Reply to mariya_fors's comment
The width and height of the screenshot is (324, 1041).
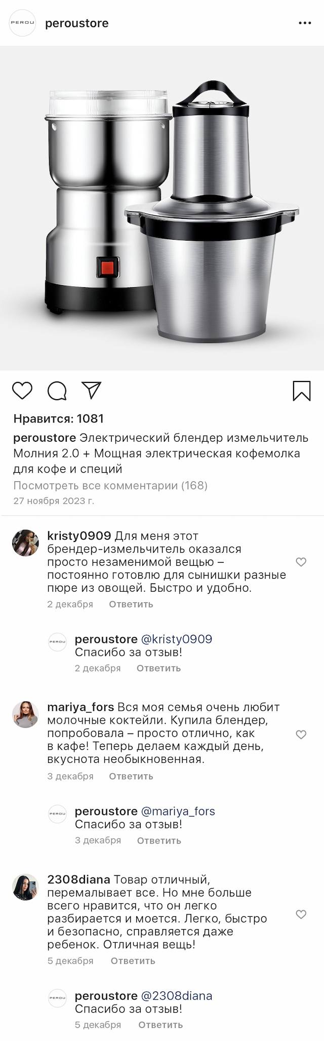[x=131, y=776]
